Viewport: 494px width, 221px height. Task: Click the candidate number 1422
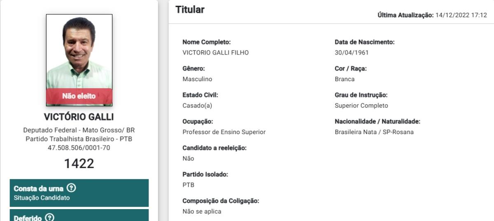[79, 164]
